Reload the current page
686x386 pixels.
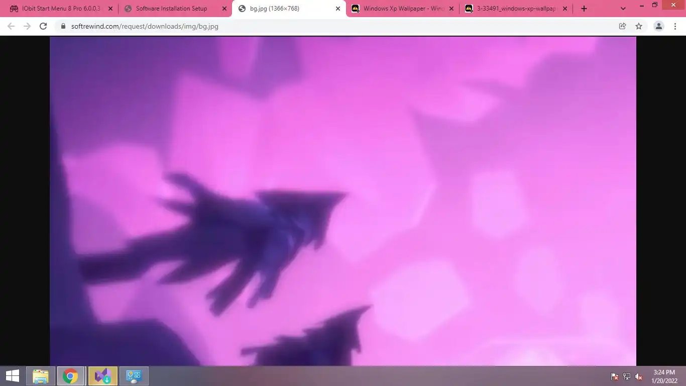pyautogui.click(x=43, y=26)
